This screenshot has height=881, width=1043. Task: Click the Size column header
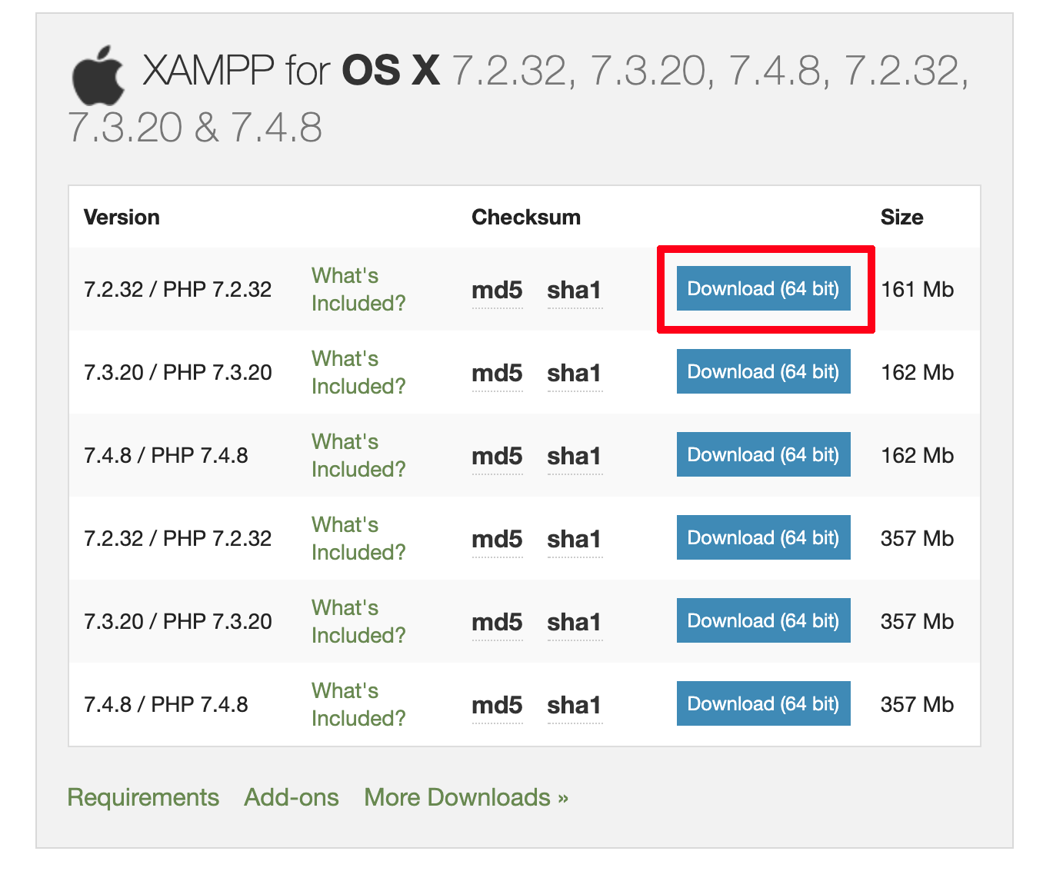(x=901, y=217)
